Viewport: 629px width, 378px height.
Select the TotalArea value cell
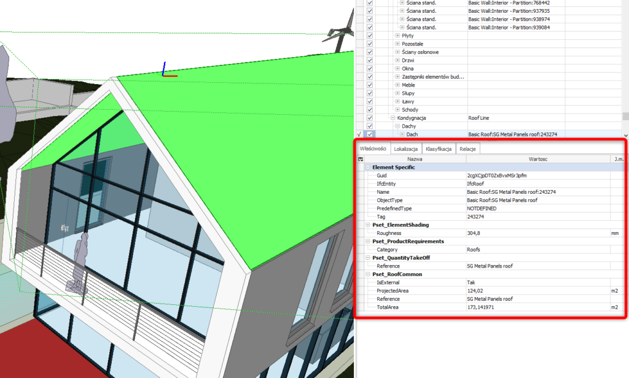pos(537,307)
